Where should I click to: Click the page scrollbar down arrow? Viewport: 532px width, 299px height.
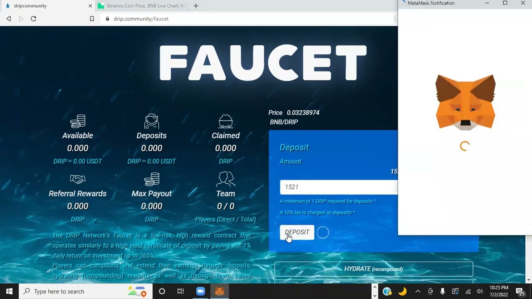tap(529, 280)
